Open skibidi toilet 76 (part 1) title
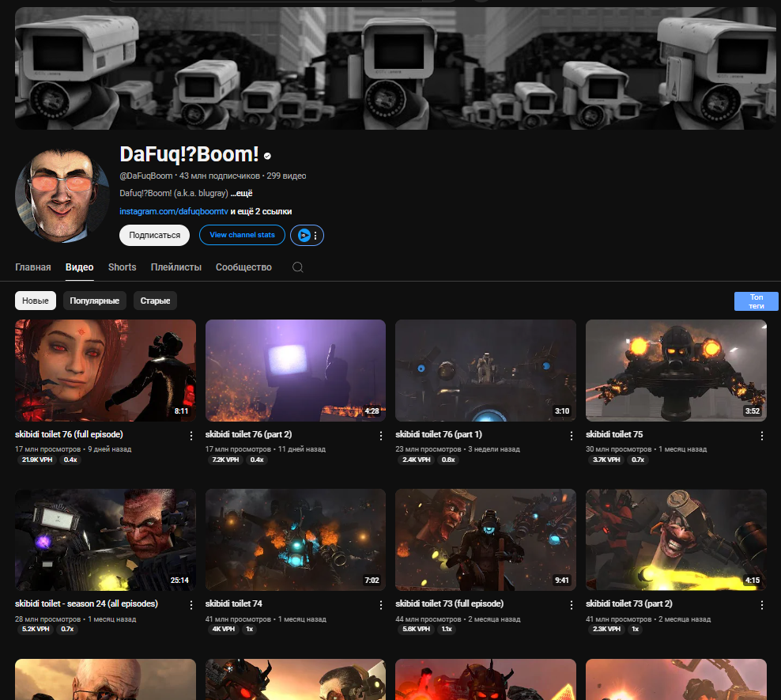Viewport: 781px width, 700px height. [439, 434]
